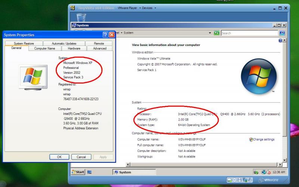Click the blue help icon in the System window

pos(280,40)
